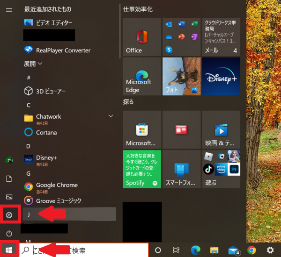The width and height of the screenshot is (281, 257).
Task: Select the G letter header
Action: 28,173
